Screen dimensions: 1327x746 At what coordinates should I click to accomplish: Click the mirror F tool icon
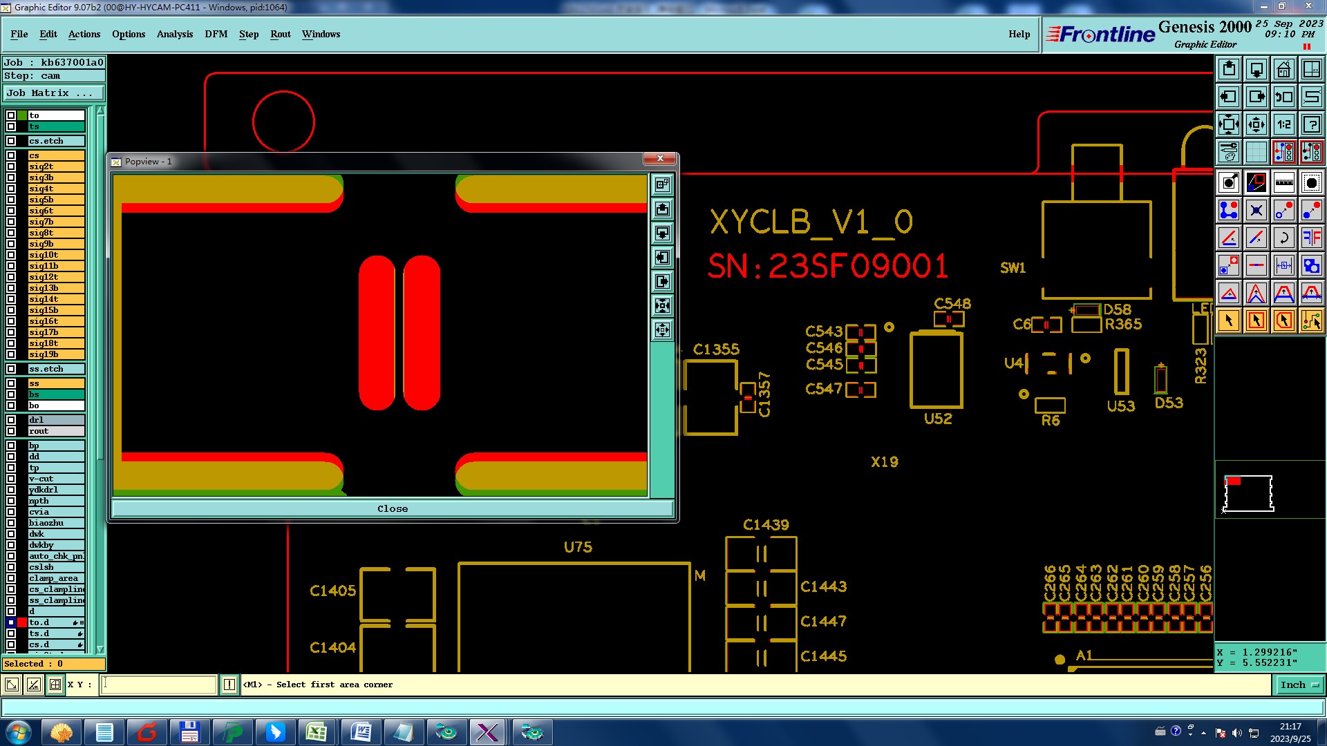click(1311, 238)
